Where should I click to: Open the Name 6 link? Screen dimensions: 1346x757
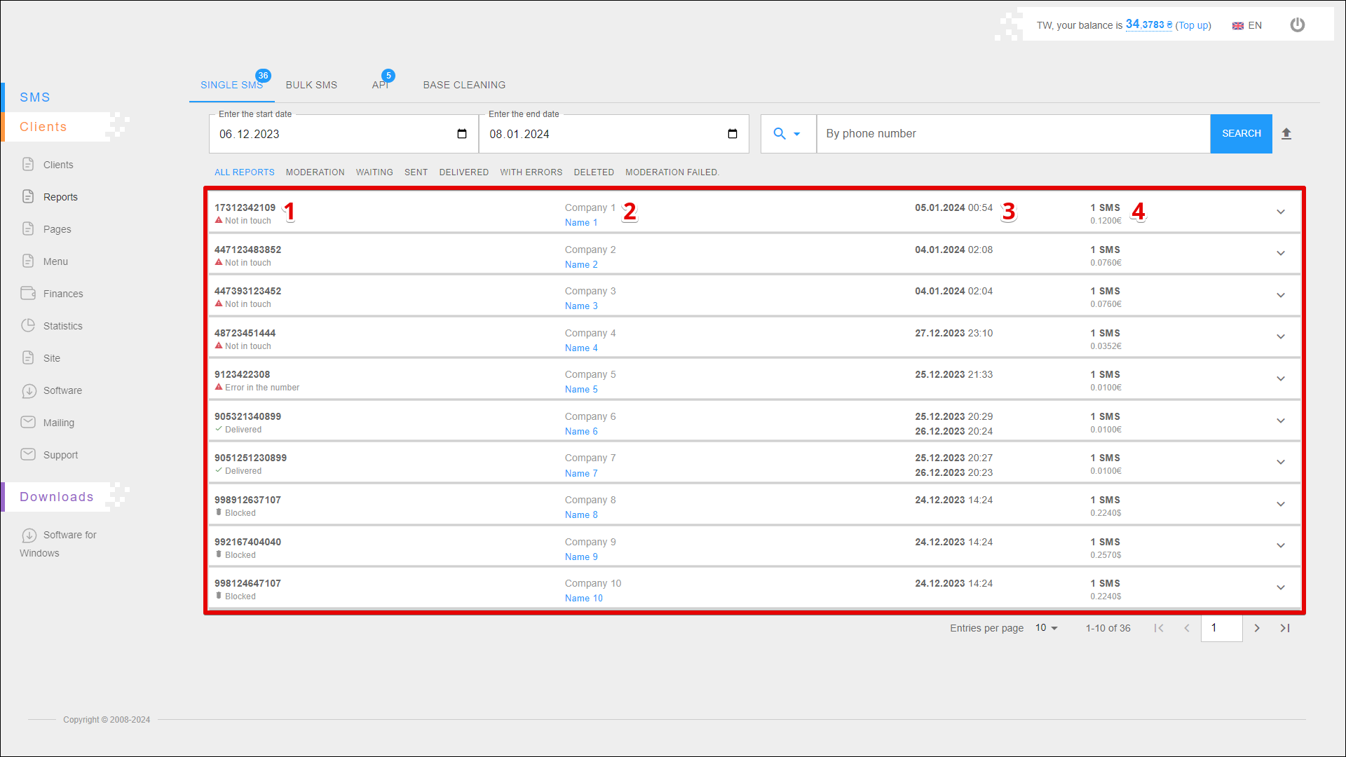[x=581, y=432]
